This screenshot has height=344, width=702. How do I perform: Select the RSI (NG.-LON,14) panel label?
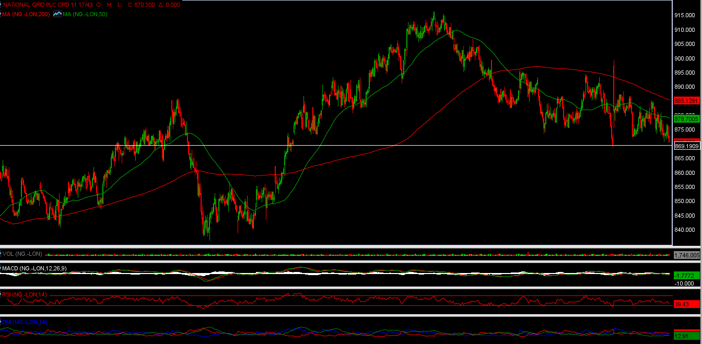25,295
